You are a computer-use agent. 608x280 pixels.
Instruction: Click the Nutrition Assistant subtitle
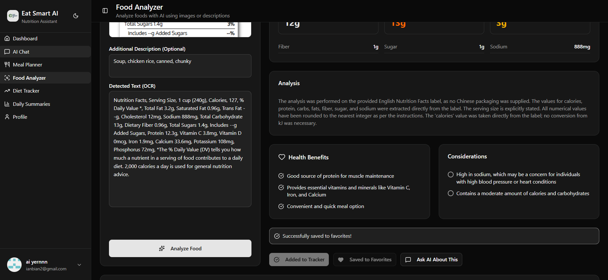click(x=39, y=21)
